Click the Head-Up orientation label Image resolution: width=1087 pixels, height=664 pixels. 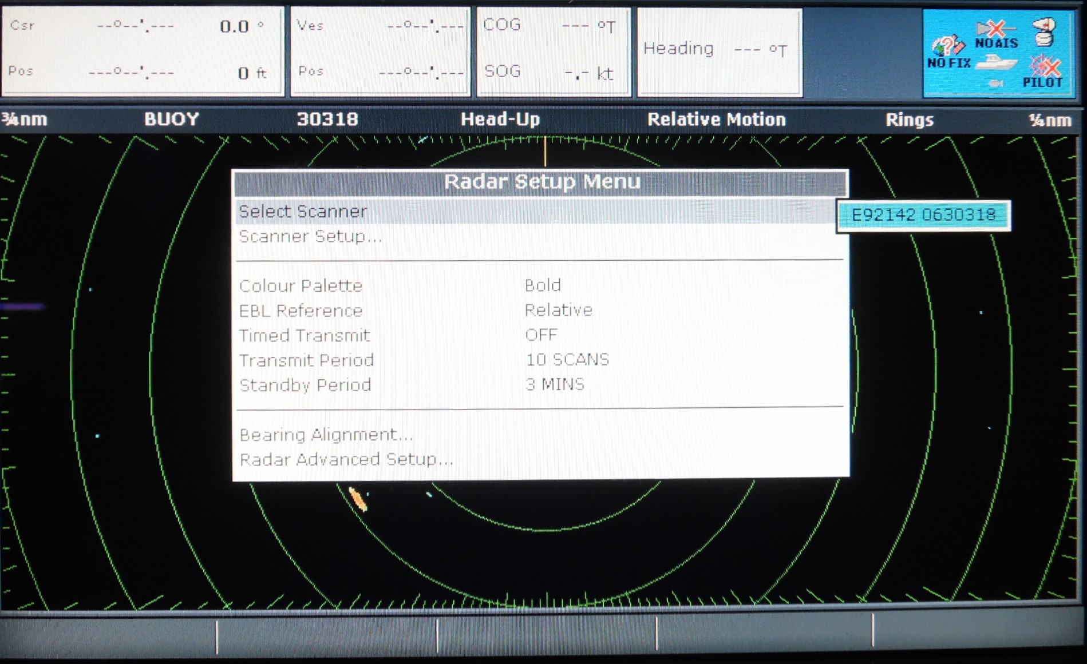(500, 120)
